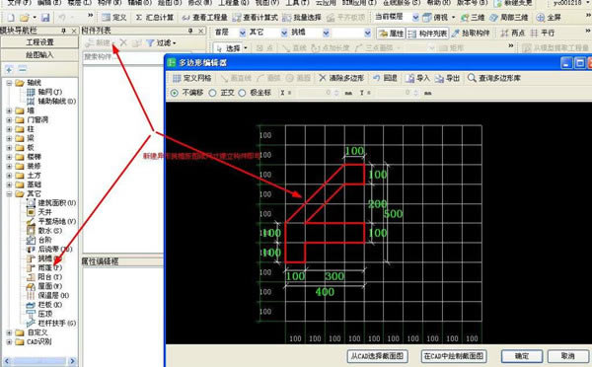Click the 确定 confirm button
The height and width of the screenshot is (367, 592).
(522, 356)
